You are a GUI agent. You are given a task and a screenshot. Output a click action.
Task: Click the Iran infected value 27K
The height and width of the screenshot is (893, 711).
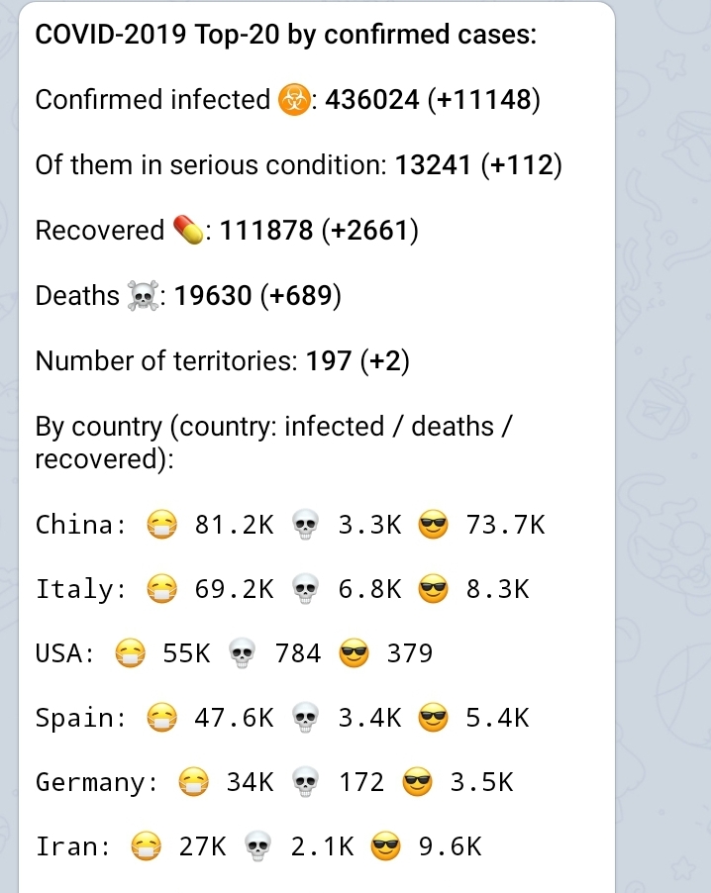click(202, 847)
